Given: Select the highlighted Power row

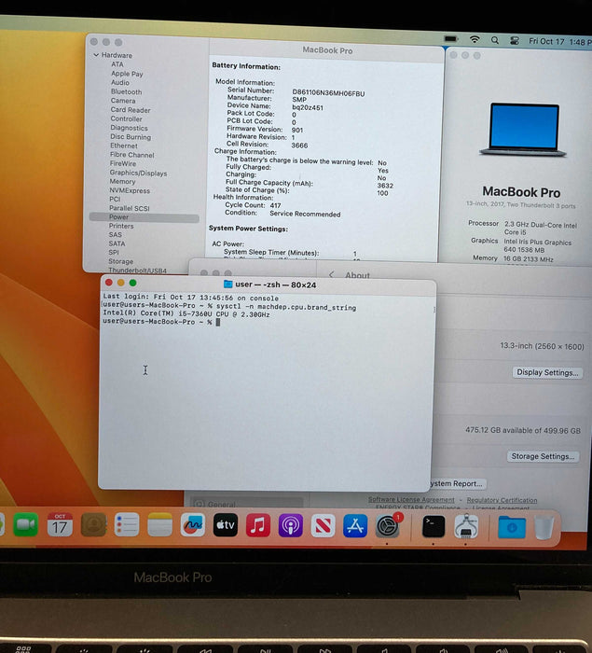Looking at the screenshot, I should [x=145, y=217].
